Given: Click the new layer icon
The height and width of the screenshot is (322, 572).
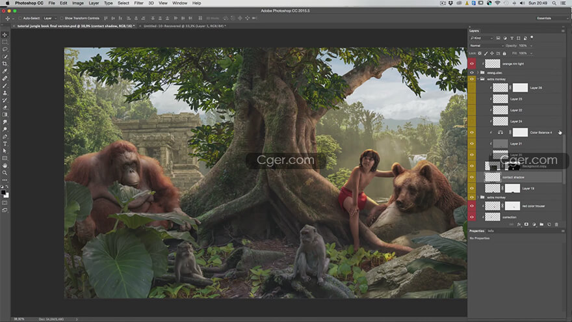Looking at the screenshot, I should (x=549, y=224).
